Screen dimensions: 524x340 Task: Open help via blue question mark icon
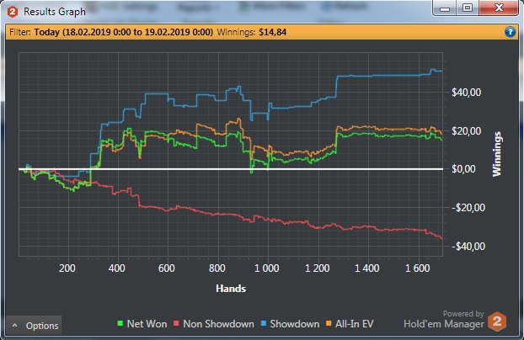point(510,32)
